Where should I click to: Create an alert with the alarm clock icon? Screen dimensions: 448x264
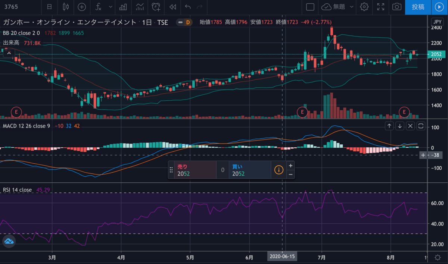pos(156,7)
